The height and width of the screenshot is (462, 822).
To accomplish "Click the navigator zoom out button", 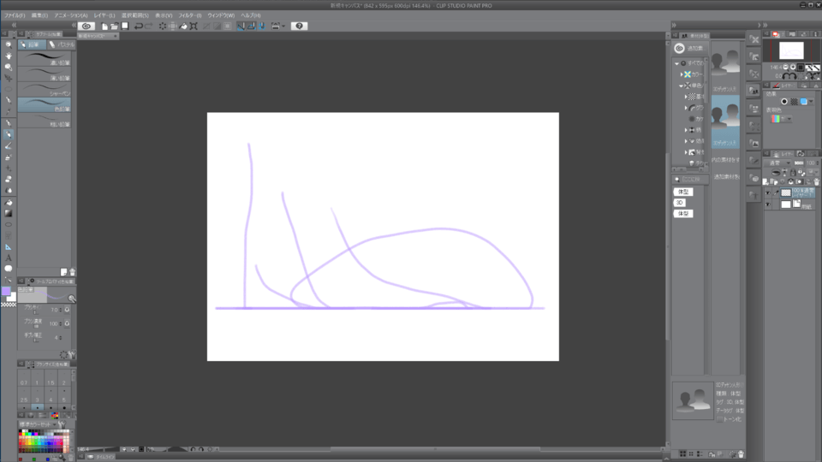I will [x=785, y=68].
